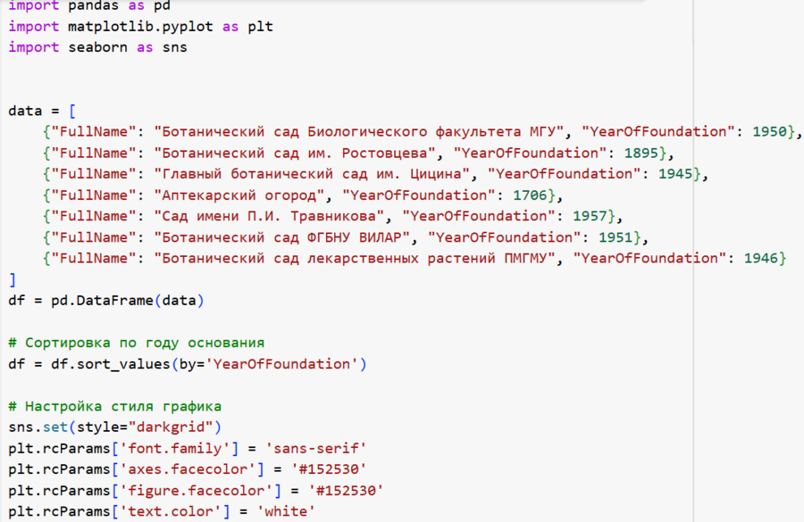Click the year 1950 in the data list

[x=769, y=131]
